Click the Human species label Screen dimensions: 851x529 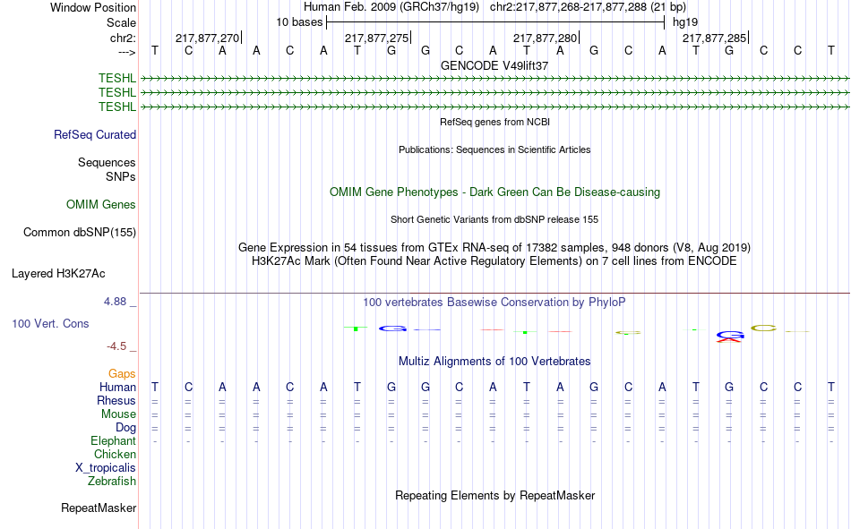(117, 387)
